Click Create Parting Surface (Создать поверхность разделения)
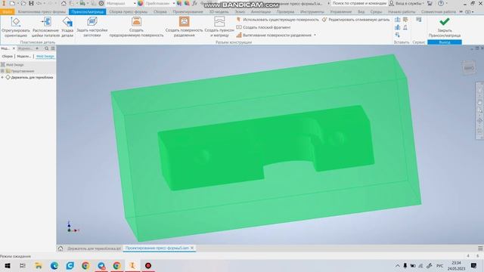The width and height of the screenshot is (484, 272). 184,27
